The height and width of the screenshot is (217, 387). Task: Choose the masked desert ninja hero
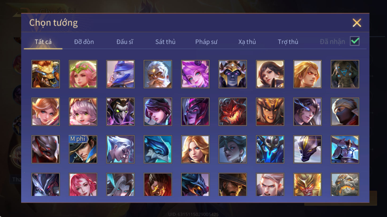(x=345, y=112)
